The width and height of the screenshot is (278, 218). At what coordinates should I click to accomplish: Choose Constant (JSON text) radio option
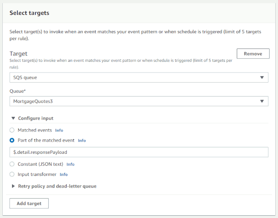tap(12, 164)
